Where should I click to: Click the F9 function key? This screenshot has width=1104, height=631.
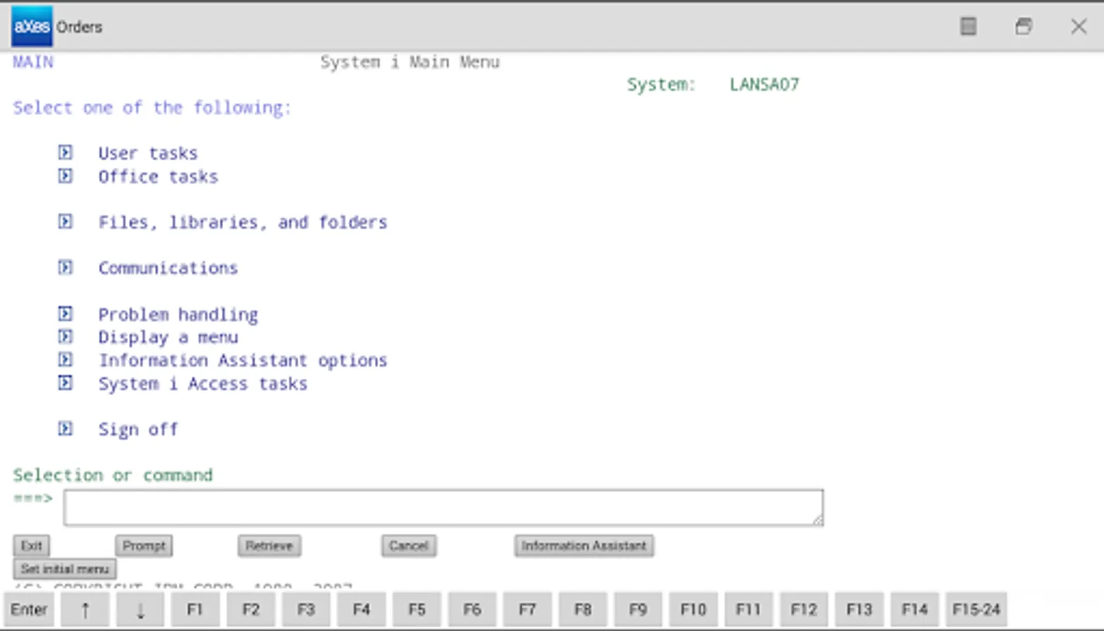(x=638, y=609)
